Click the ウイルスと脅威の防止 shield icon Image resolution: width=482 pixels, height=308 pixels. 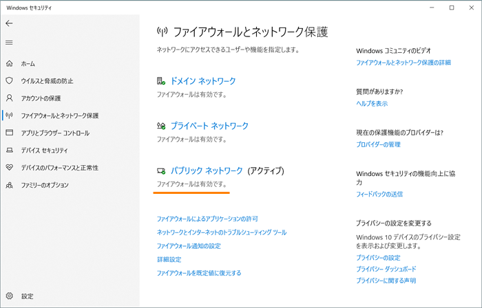point(9,80)
